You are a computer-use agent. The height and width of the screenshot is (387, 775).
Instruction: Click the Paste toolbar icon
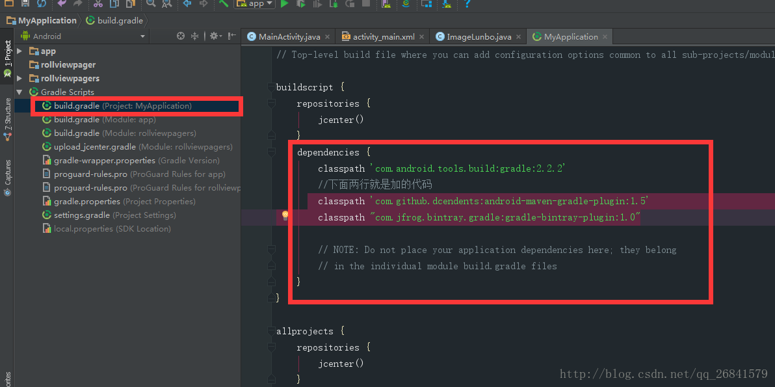131,3
